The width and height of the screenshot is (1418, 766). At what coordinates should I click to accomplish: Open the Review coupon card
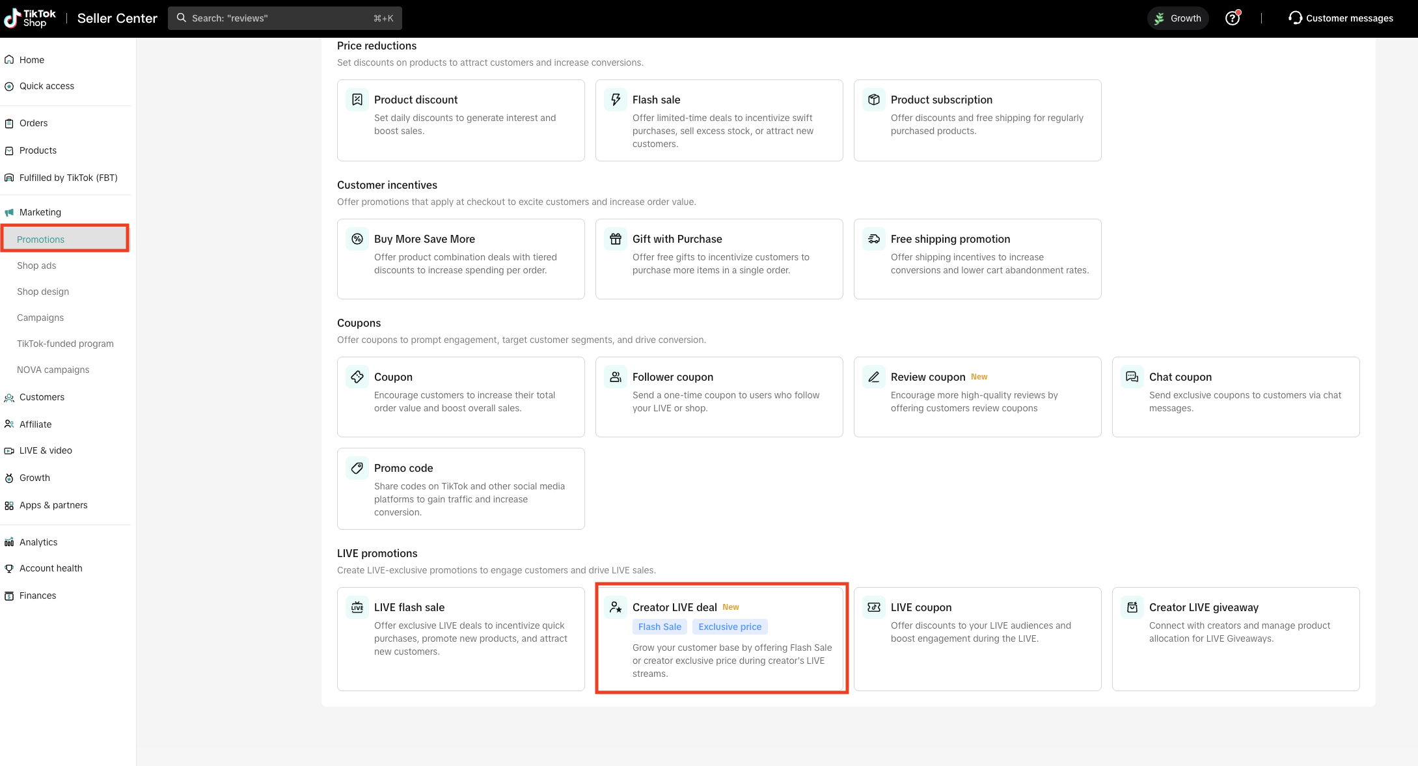pos(977,397)
